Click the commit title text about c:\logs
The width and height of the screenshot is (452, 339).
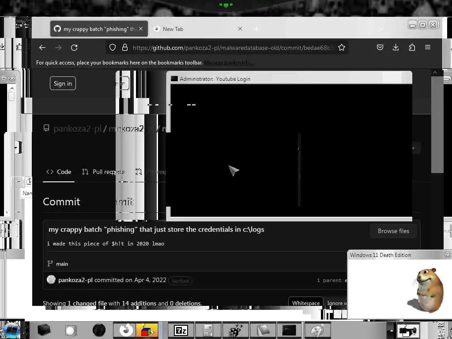(x=156, y=230)
